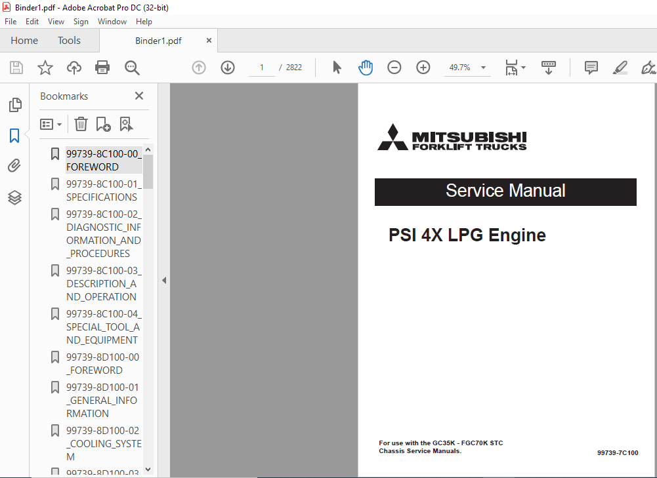
Task: Open the Attachments paperclip panel
Action: click(x=14, y=166)
